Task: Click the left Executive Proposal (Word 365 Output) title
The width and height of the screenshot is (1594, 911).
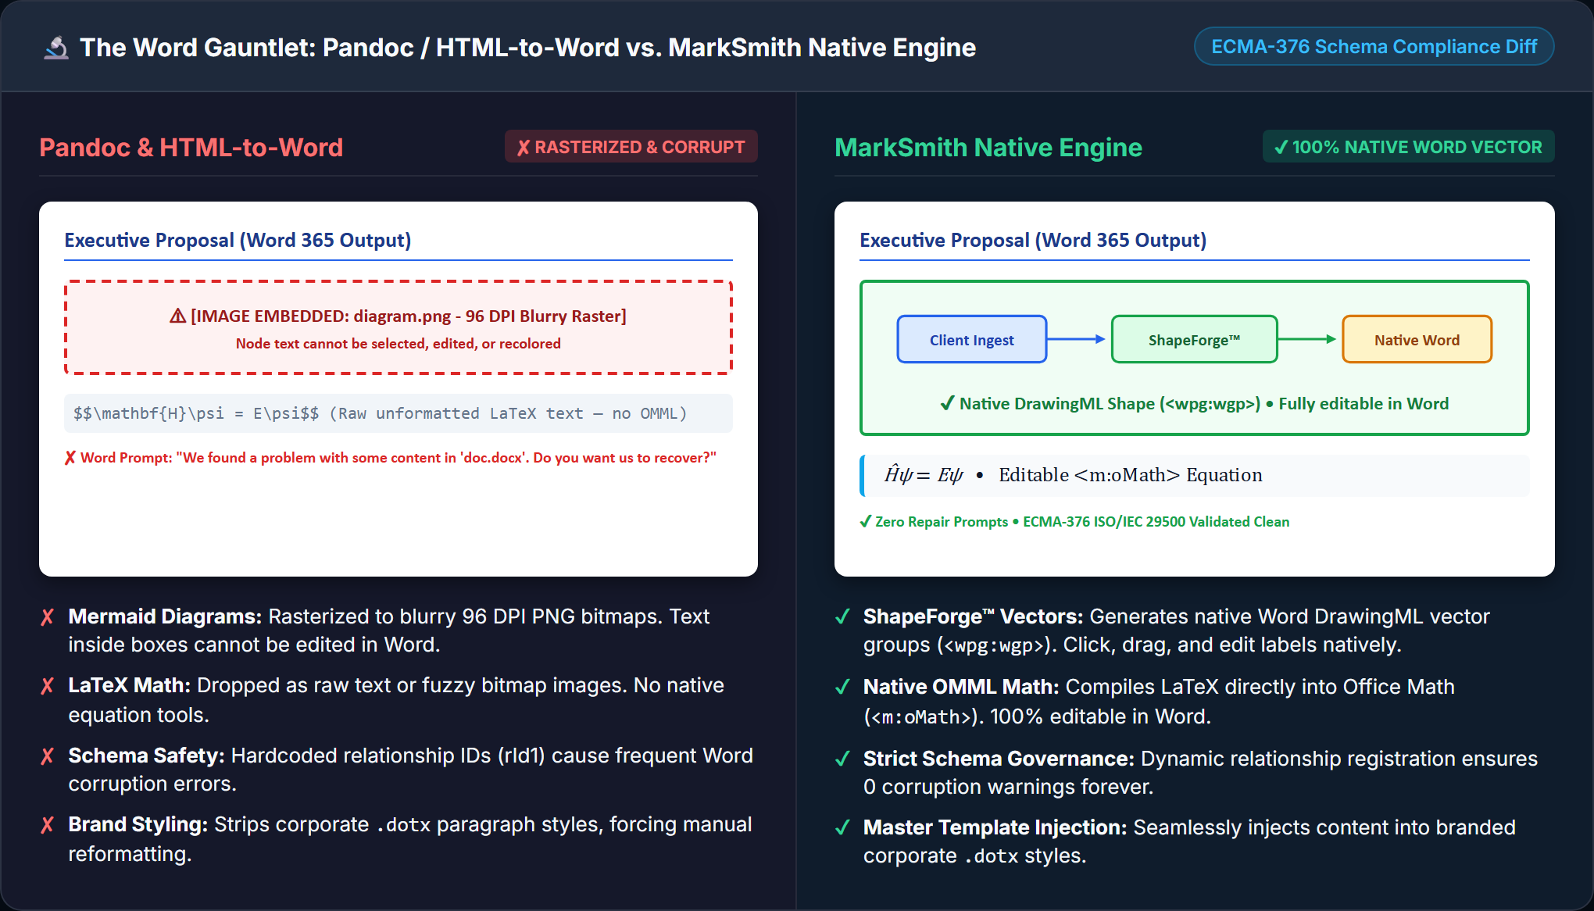Action: tap(238, 240)
